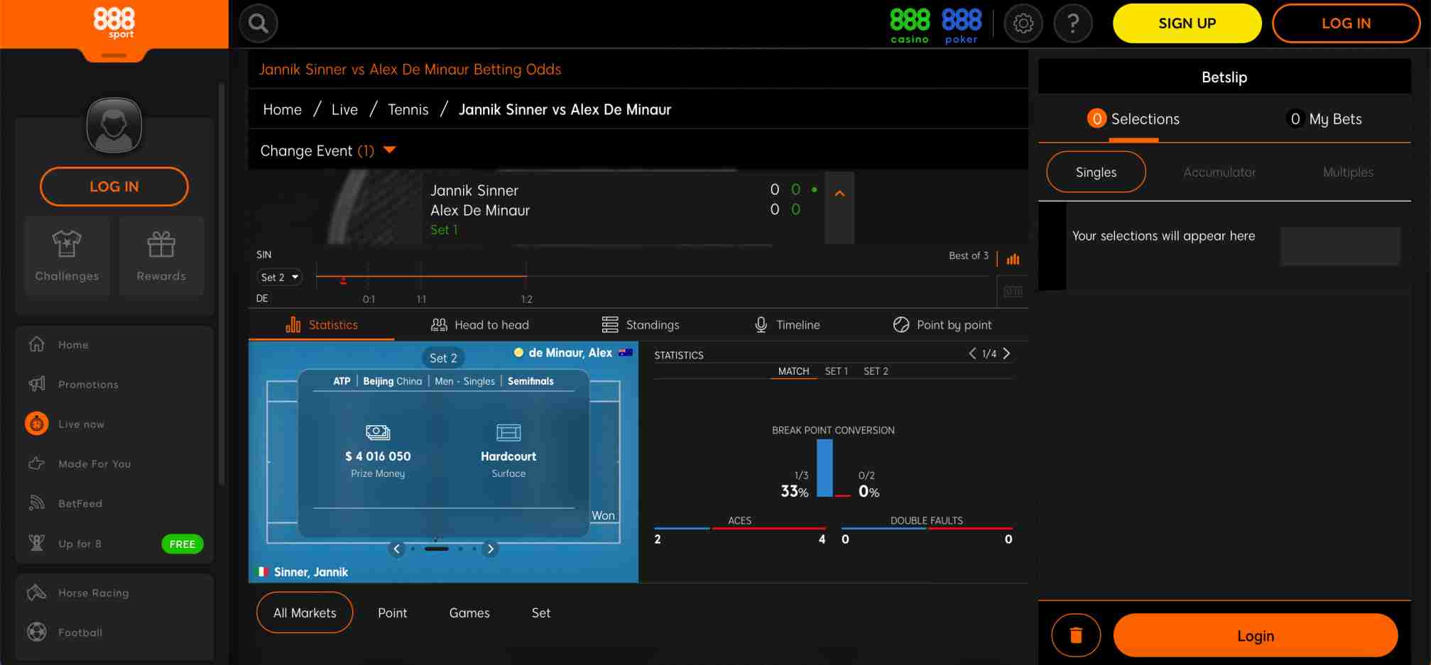Open Challenges using the shirt icon

[x=66, y=245]
